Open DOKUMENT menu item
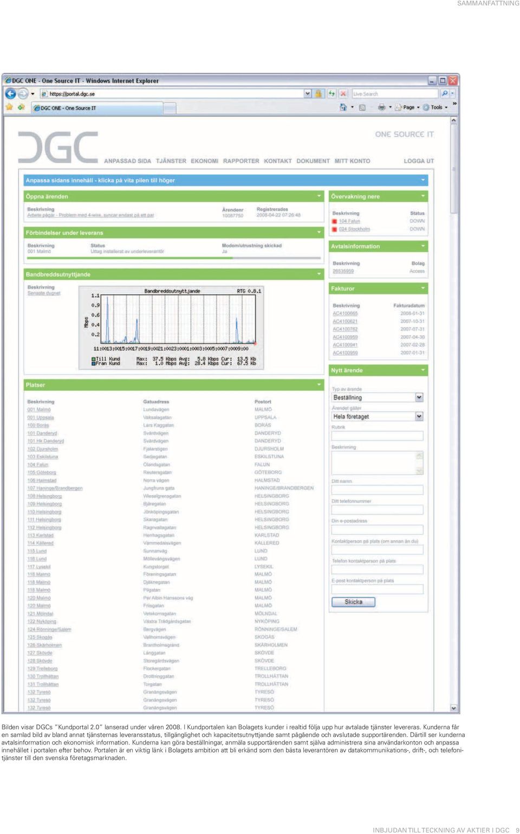Viewport: 520px width, 834px height. 313,161
